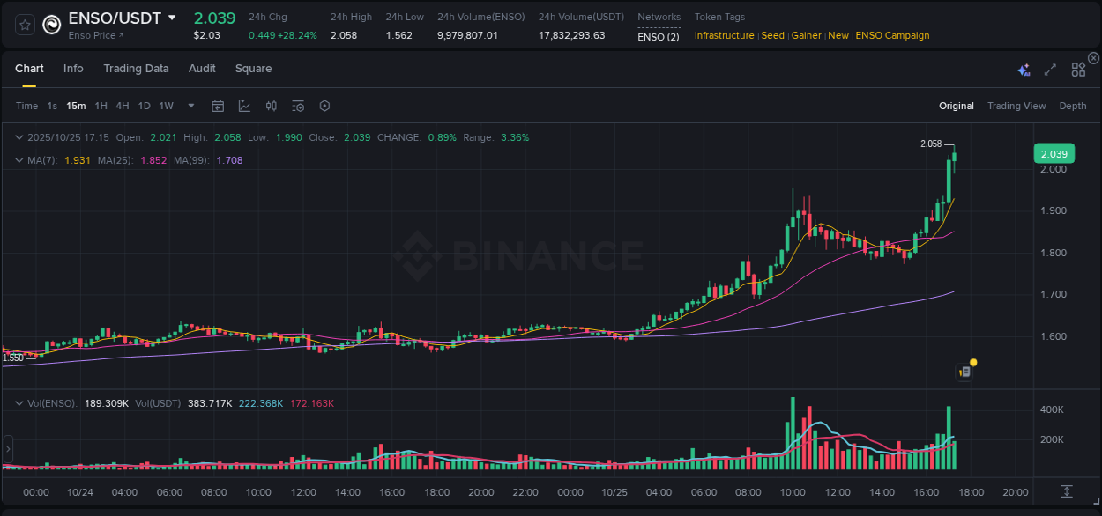1102x516 pixels.
Task: Open the layout widgets icon top right
Action: (x=1077, y=69)
